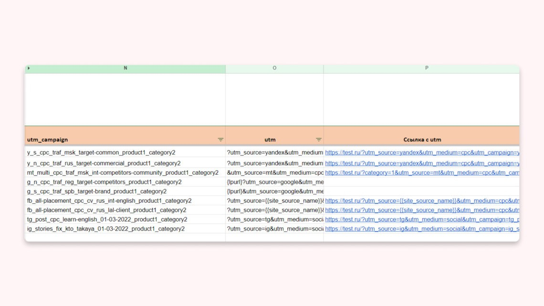Select cell g_n_cpc_traf_reg_target-competitors
The height and width of the screenshot is (306, 544).
coord(125,182)
